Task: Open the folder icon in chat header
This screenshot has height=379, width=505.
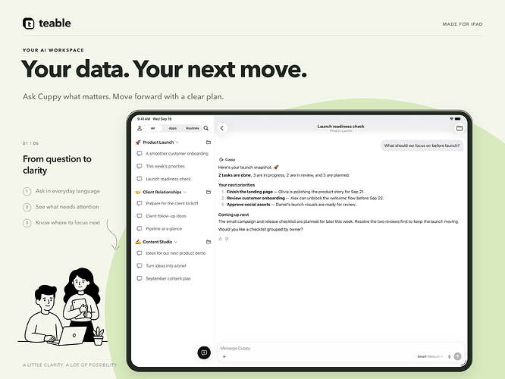Action: (x=460, y=128)
